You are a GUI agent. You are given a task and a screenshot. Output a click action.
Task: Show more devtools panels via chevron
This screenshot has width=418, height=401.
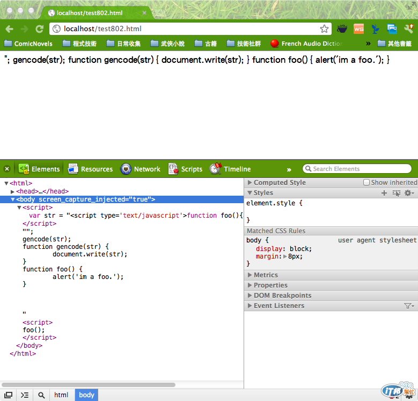tap(289, 170)
